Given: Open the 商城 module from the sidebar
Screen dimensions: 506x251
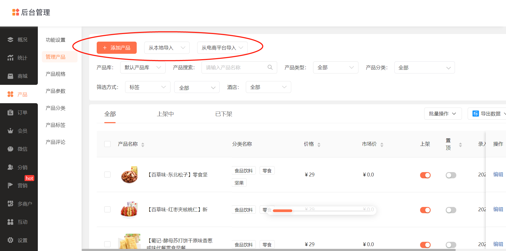Looking at the screenshot, I should pyautogui.click(x=19, y=76).
